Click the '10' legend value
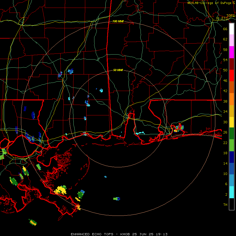This screenshot has width=236, height=236. (x=225, y=174)
